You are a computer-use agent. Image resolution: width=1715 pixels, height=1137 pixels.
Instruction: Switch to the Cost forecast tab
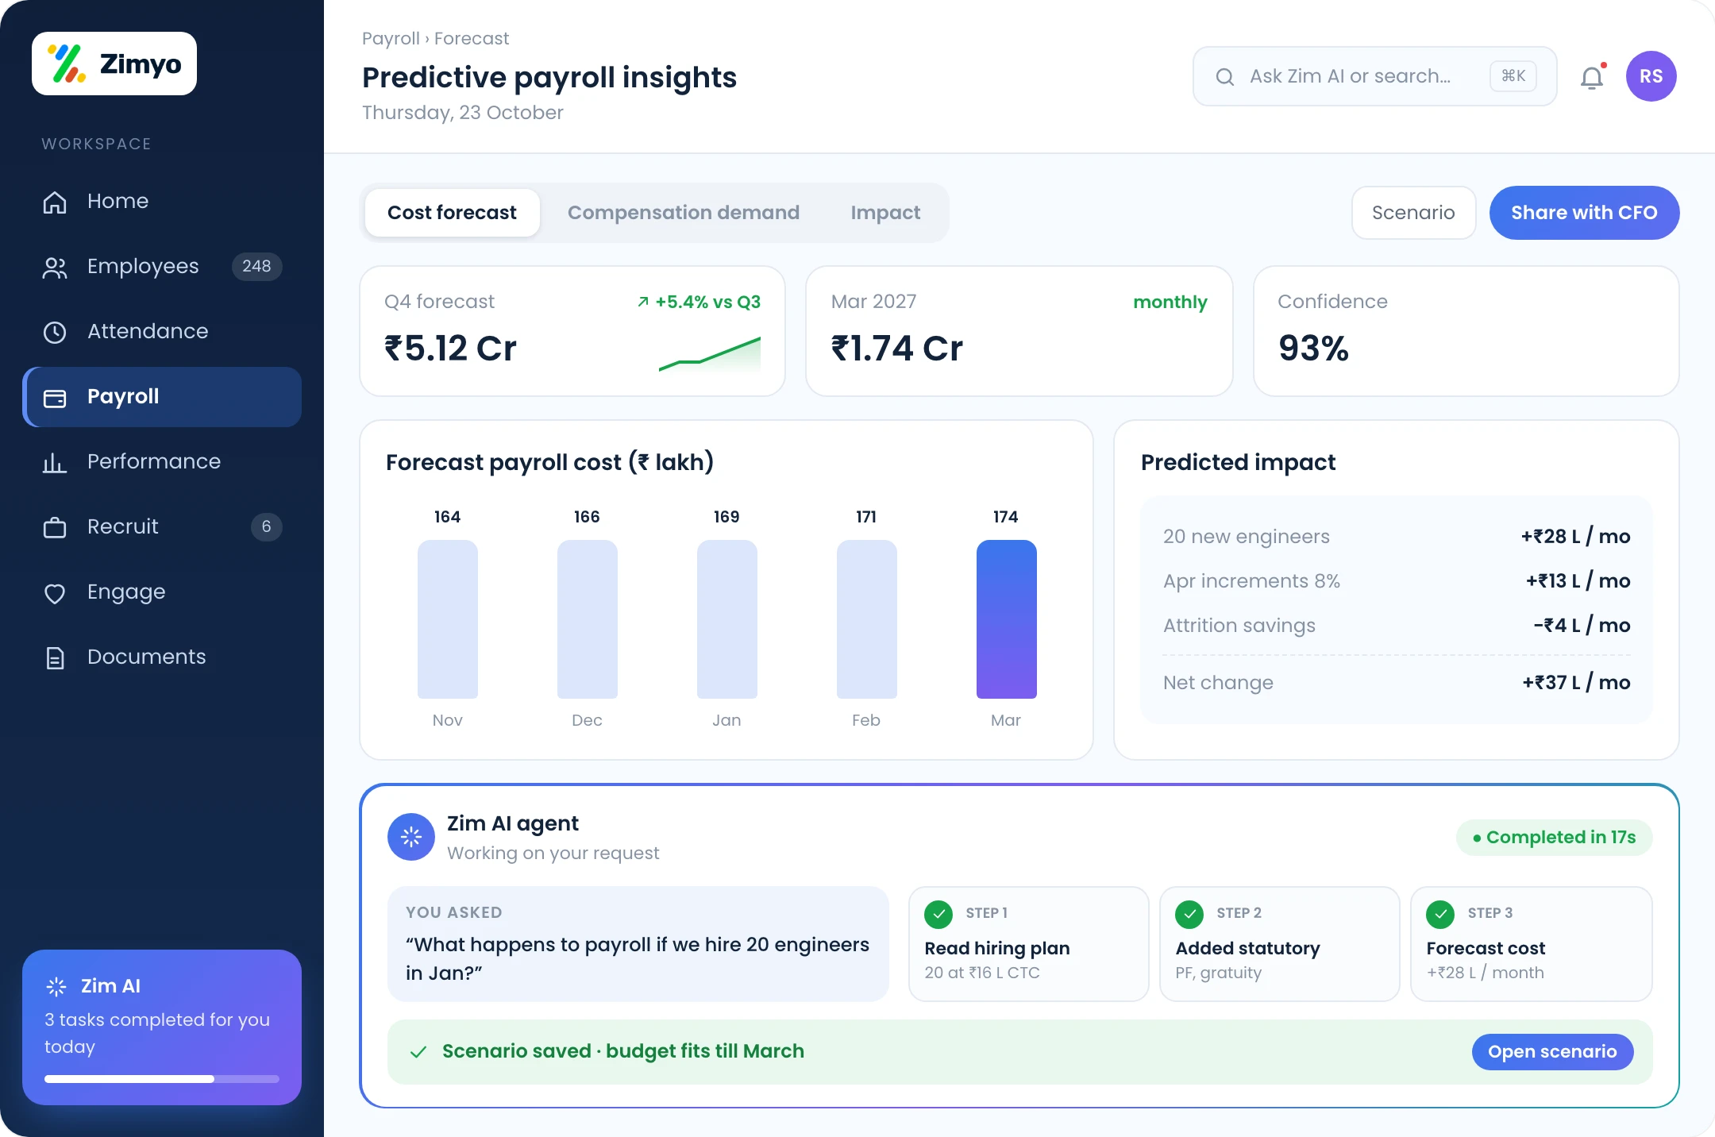(452, 213)
